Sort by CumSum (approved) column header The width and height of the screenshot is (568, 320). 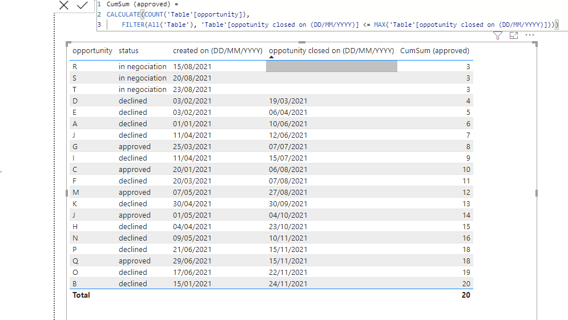(x=434, y=50)
